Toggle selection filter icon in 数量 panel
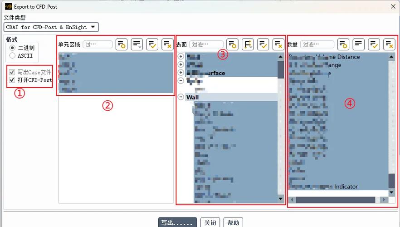400x227 pixels. tap(343, 44)
